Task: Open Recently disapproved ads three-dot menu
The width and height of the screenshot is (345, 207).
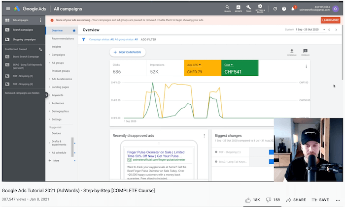Action: coord(204,136)
